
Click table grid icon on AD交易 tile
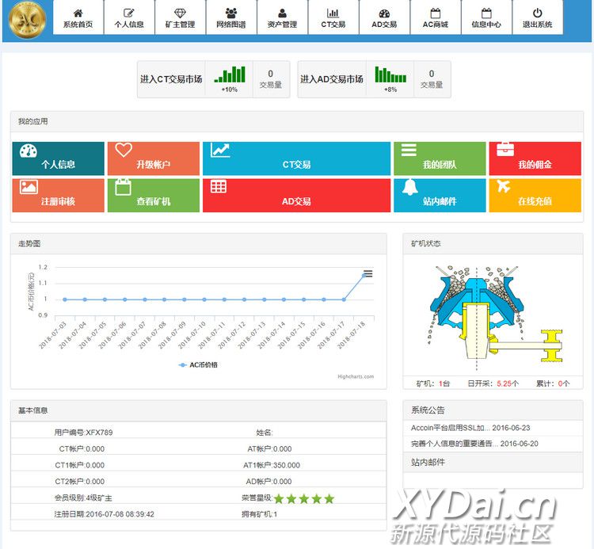click(219, 186)
